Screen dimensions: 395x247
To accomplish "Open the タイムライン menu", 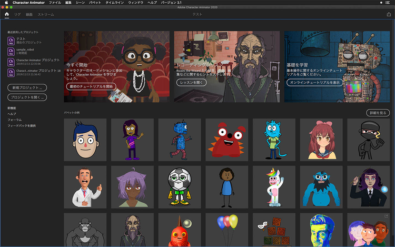I will pos(115,3).
